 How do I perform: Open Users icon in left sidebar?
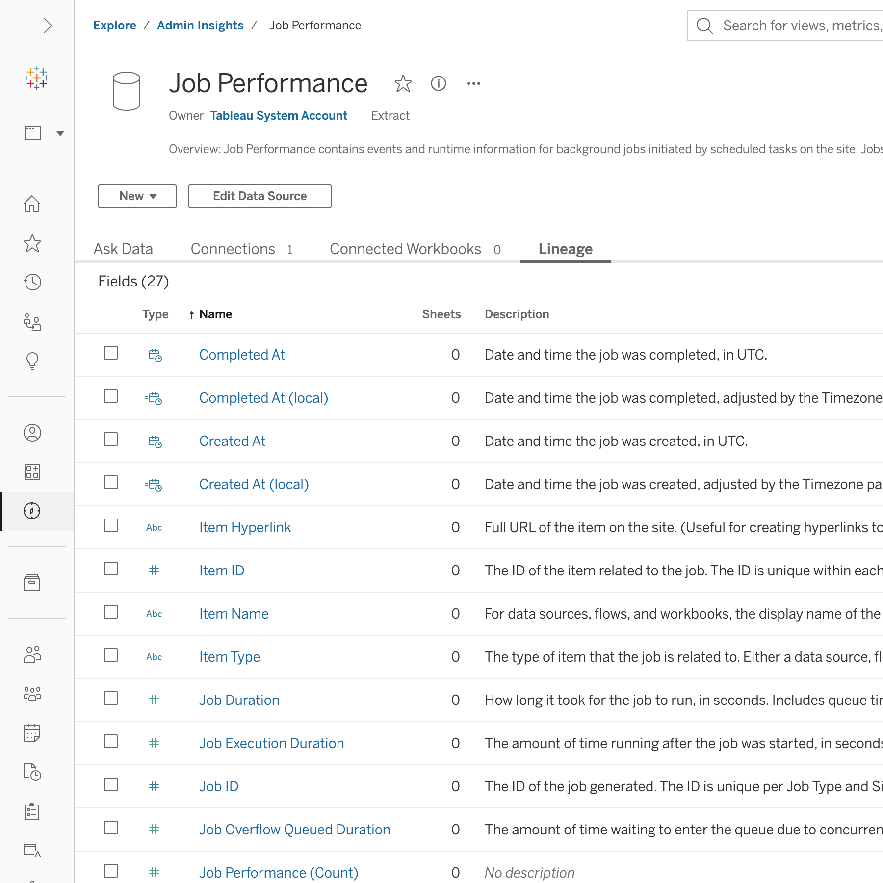32,654
